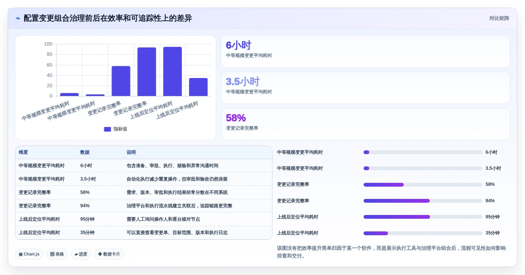
Task: Click the lightning icon beside the page title
Action: (x=18, y=18)
